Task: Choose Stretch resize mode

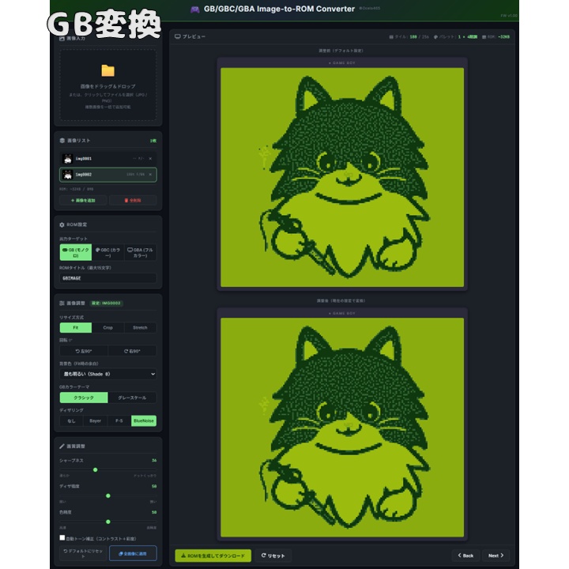Action: (x=140, y=328)
